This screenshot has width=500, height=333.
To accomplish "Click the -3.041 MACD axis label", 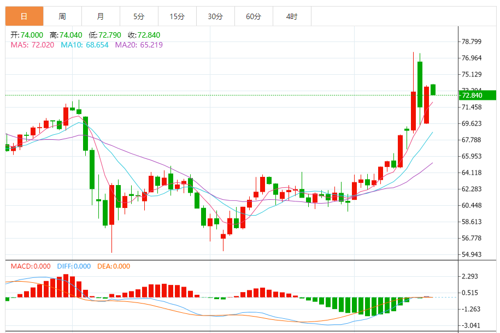I will click(470, 326).
